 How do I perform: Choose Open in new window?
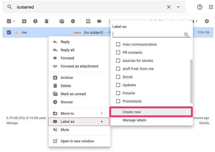tap(80, 141)
